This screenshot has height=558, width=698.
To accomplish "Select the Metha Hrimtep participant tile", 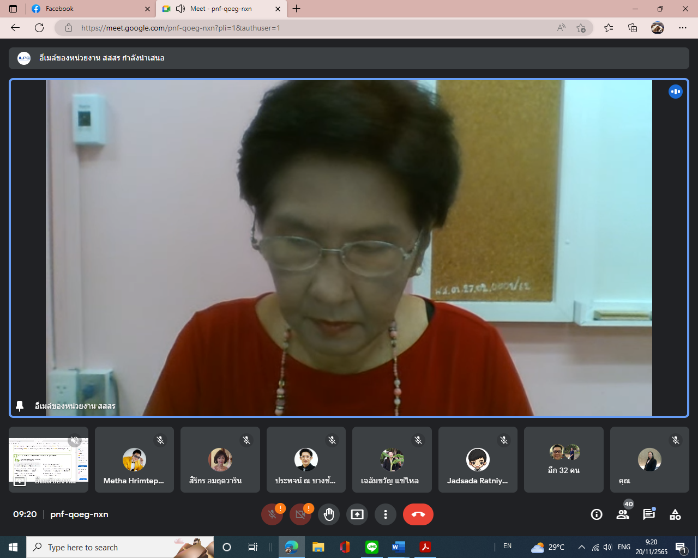I will [x=134, y=459].
